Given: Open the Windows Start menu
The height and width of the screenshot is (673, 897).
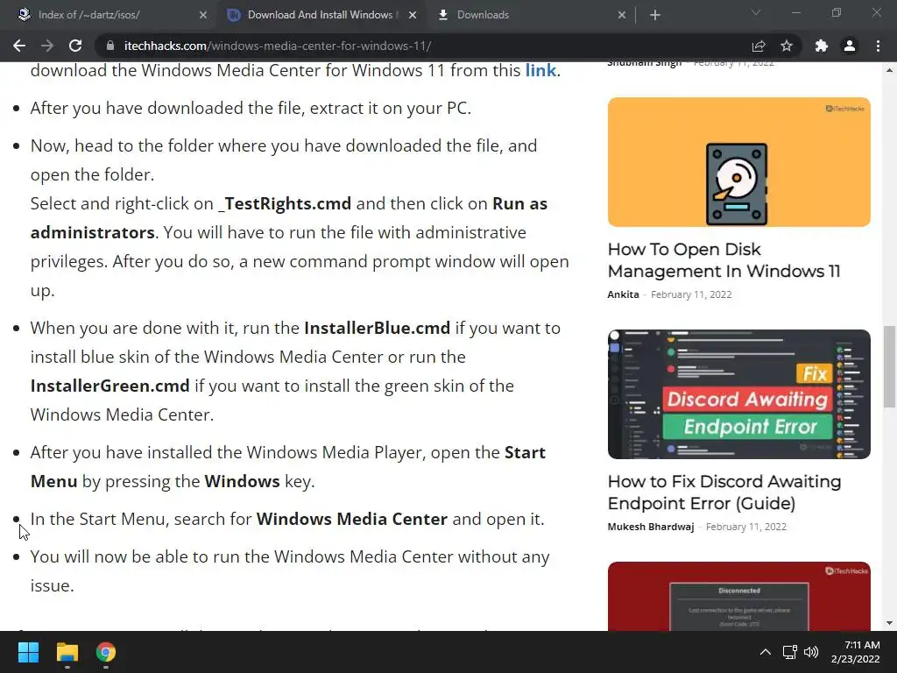Looking at the screenshot, I should (28, 652).
